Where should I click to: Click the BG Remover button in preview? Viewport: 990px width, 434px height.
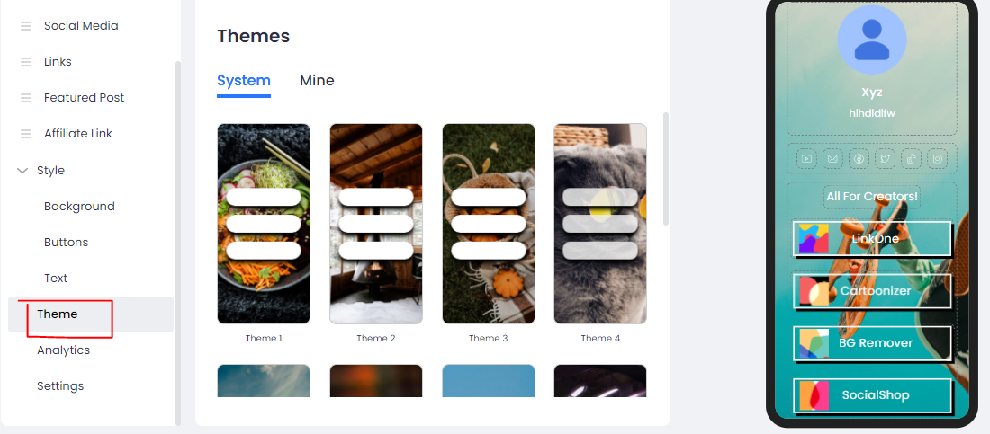pos(872,343)
